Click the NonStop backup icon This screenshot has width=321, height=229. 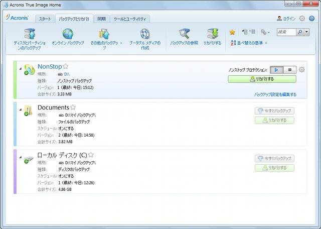pos(29,69)
